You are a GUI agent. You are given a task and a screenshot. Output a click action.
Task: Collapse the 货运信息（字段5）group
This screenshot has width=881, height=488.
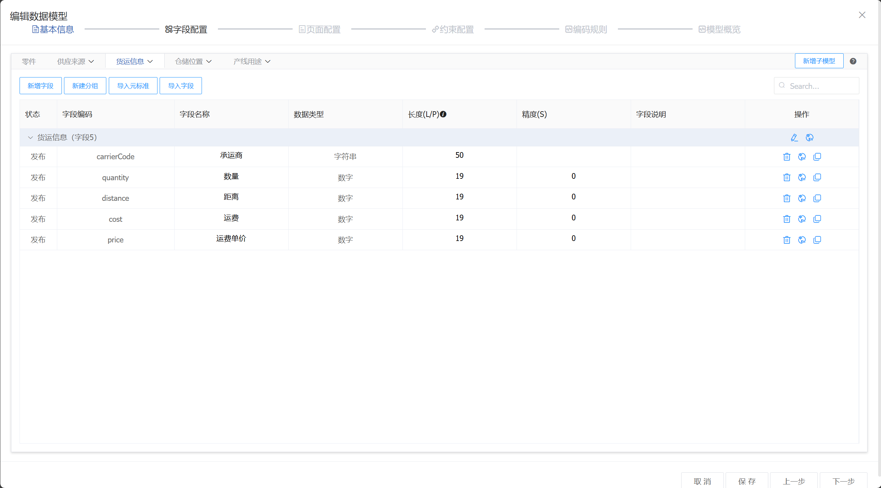(30, 138)
